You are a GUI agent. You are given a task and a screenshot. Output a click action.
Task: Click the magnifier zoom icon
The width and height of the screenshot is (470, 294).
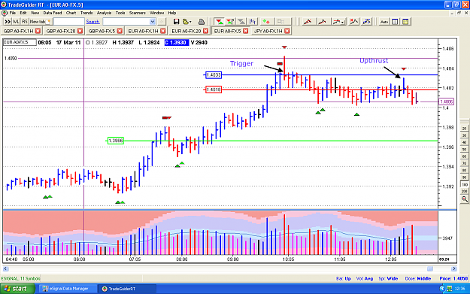point(465,199)
